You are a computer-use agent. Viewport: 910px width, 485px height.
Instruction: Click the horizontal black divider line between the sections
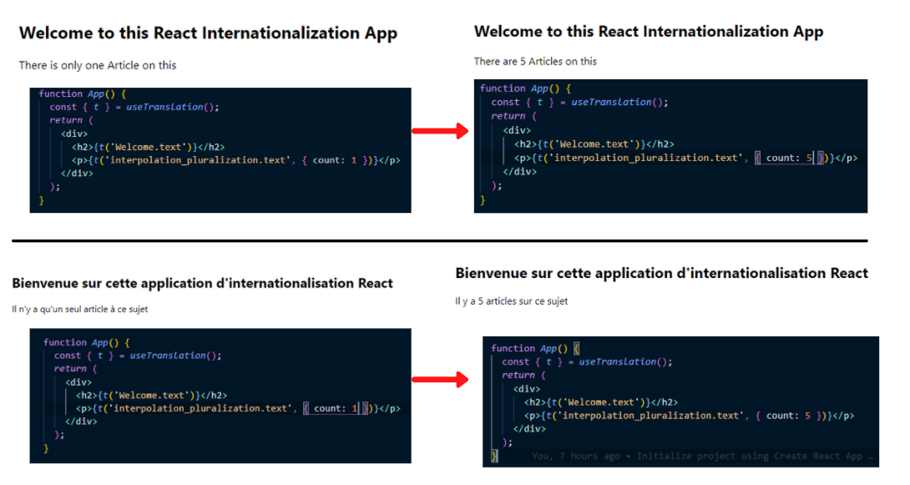(439, 240)
